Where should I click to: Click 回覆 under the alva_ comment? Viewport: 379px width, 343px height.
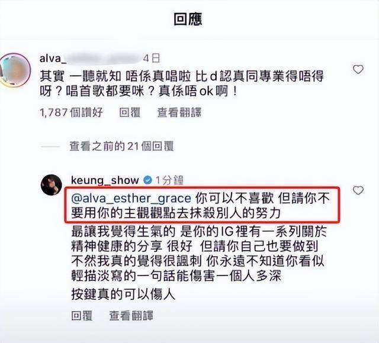pos(130,113)
